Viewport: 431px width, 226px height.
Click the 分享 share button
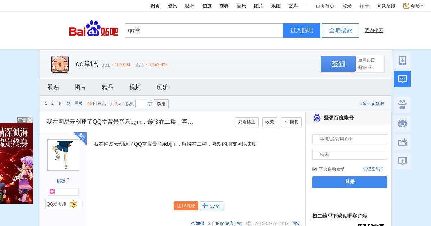(x=212, y=206)
